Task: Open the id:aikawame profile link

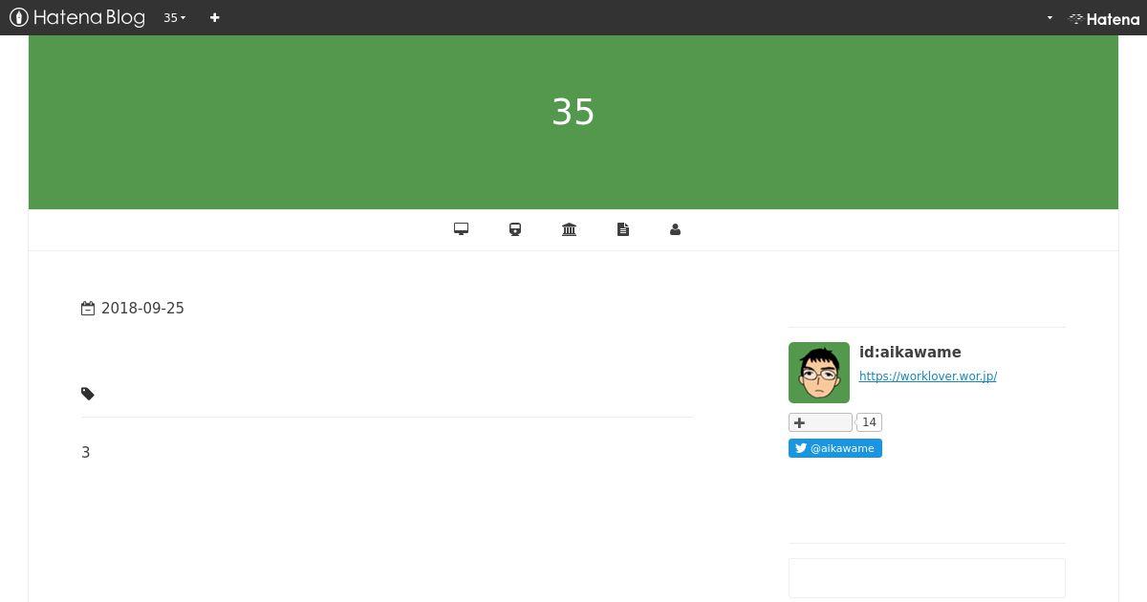Action: pyautogui.click(x=910, y=352)
